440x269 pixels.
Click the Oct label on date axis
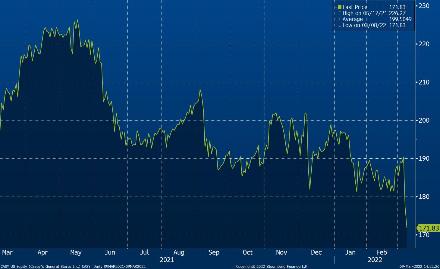coord(247,252)
